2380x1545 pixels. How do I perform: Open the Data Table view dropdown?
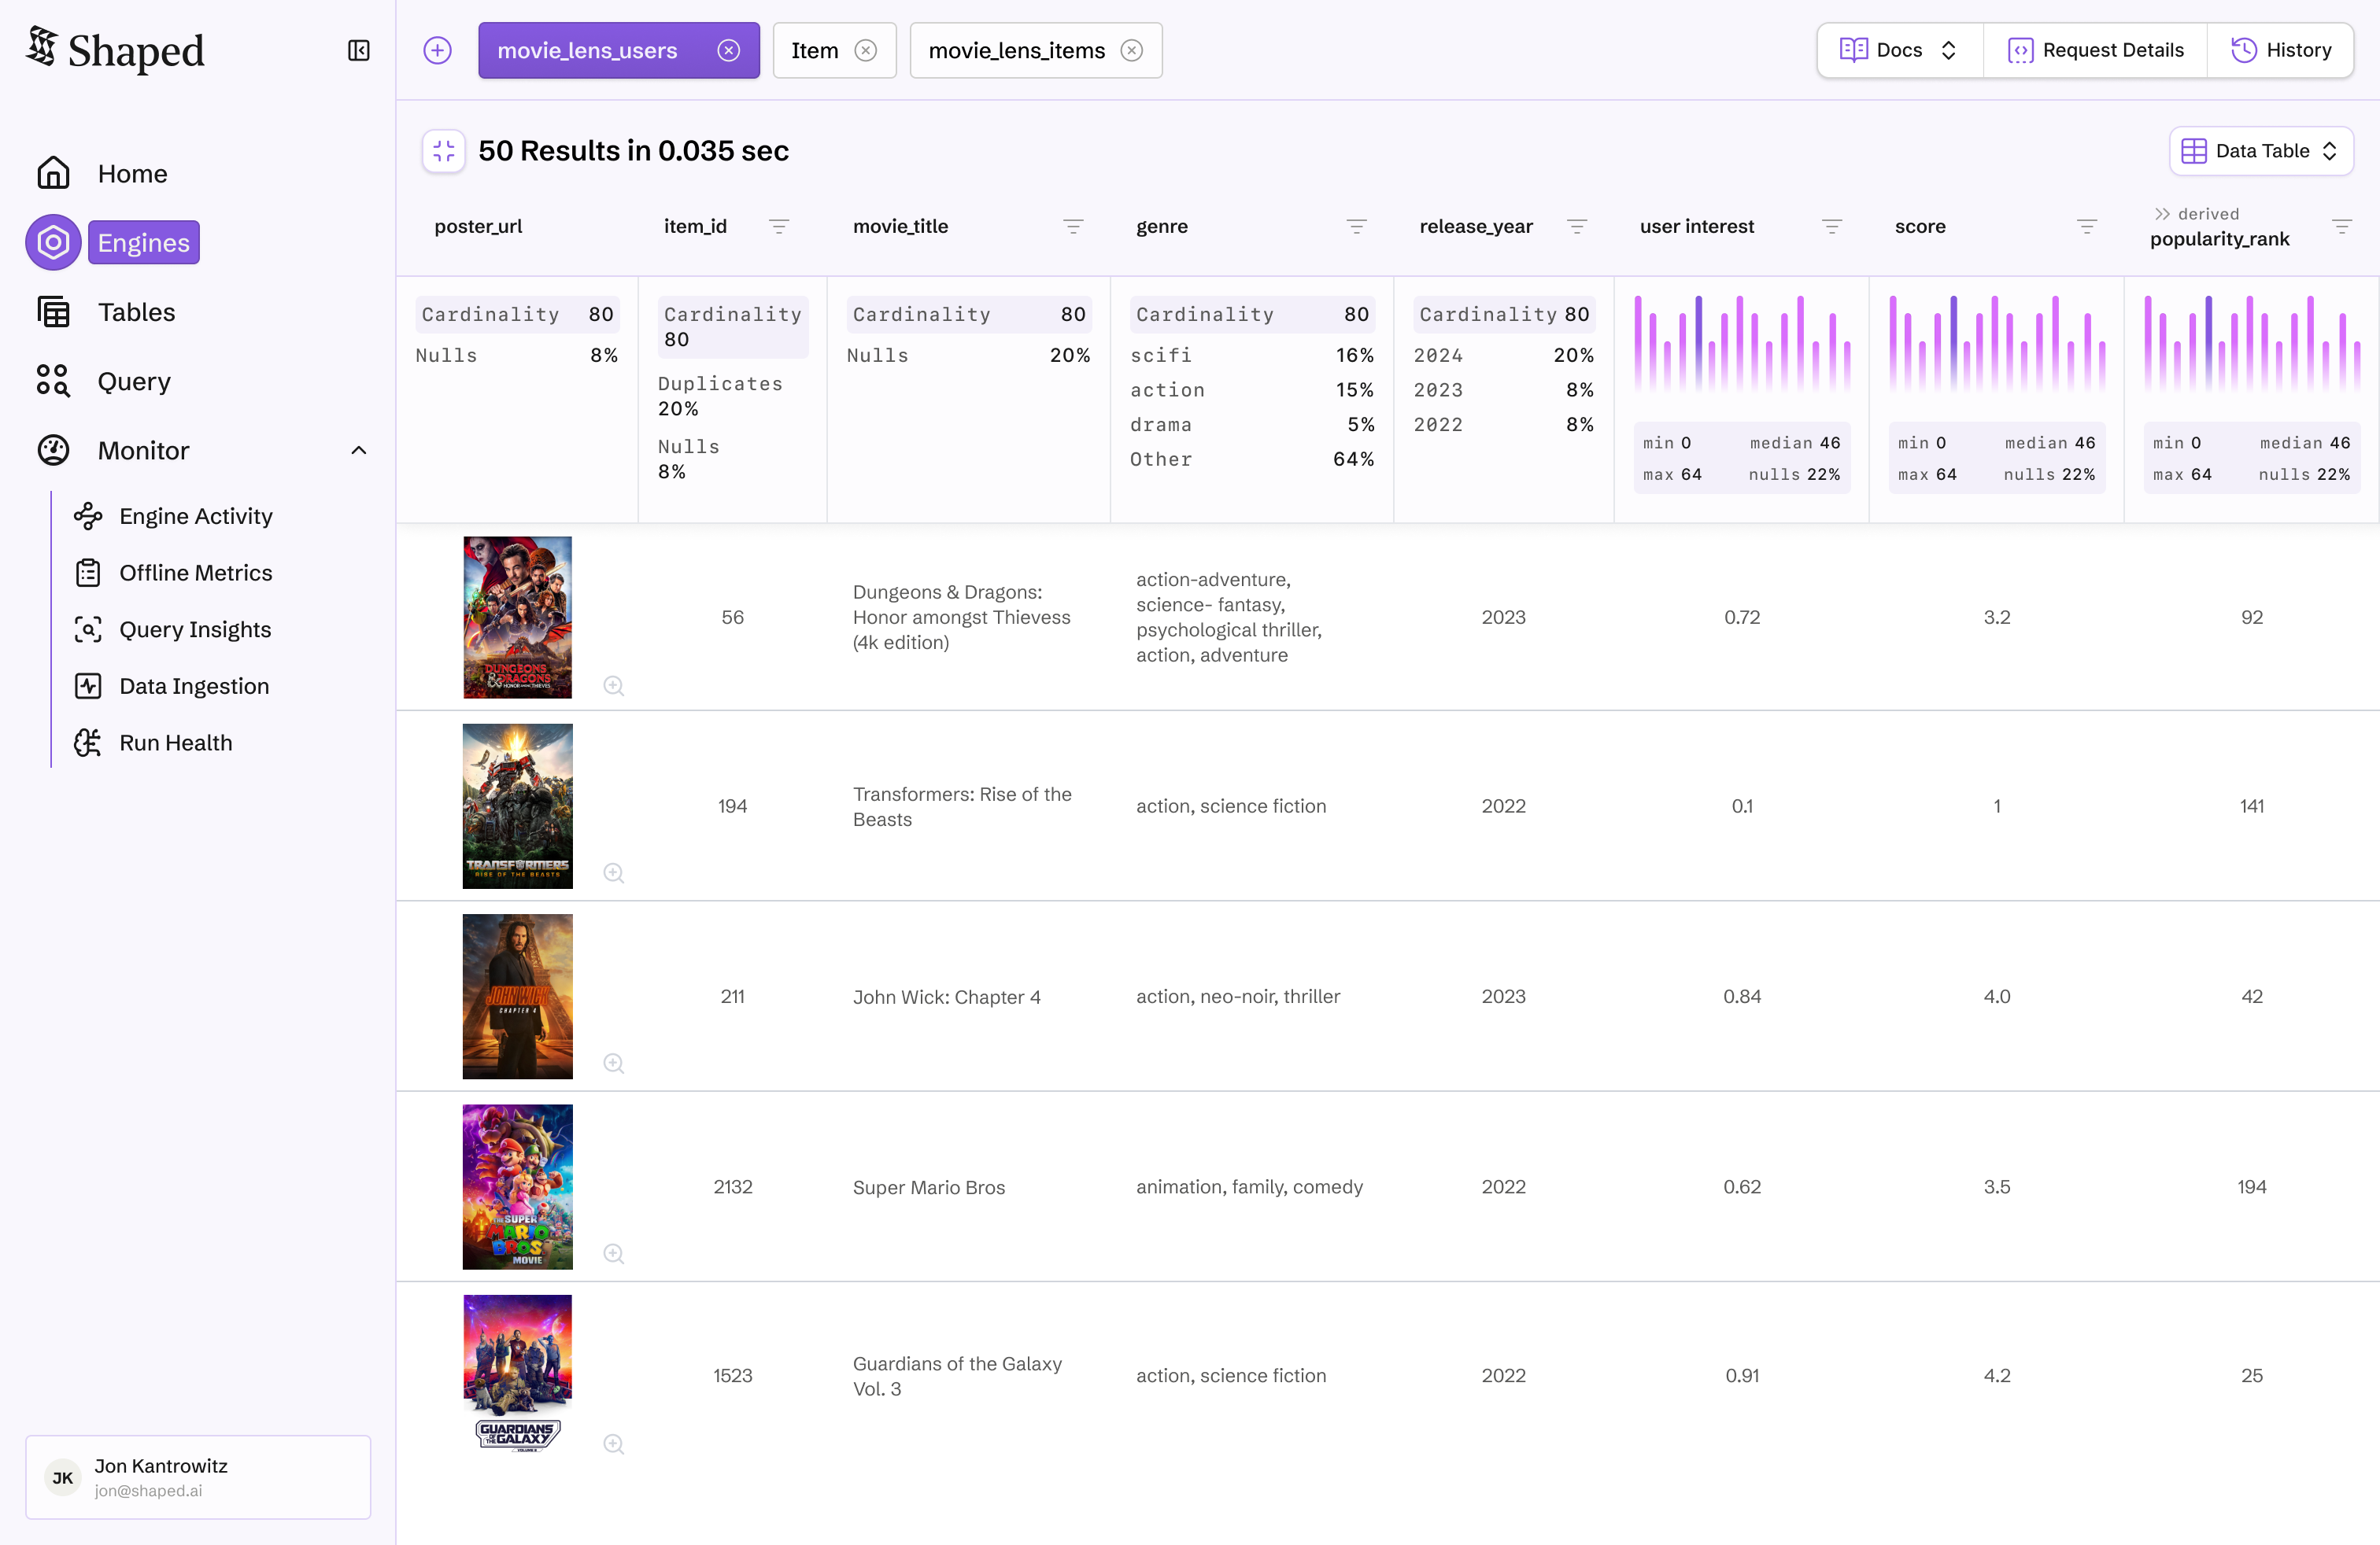[2261, 151]
